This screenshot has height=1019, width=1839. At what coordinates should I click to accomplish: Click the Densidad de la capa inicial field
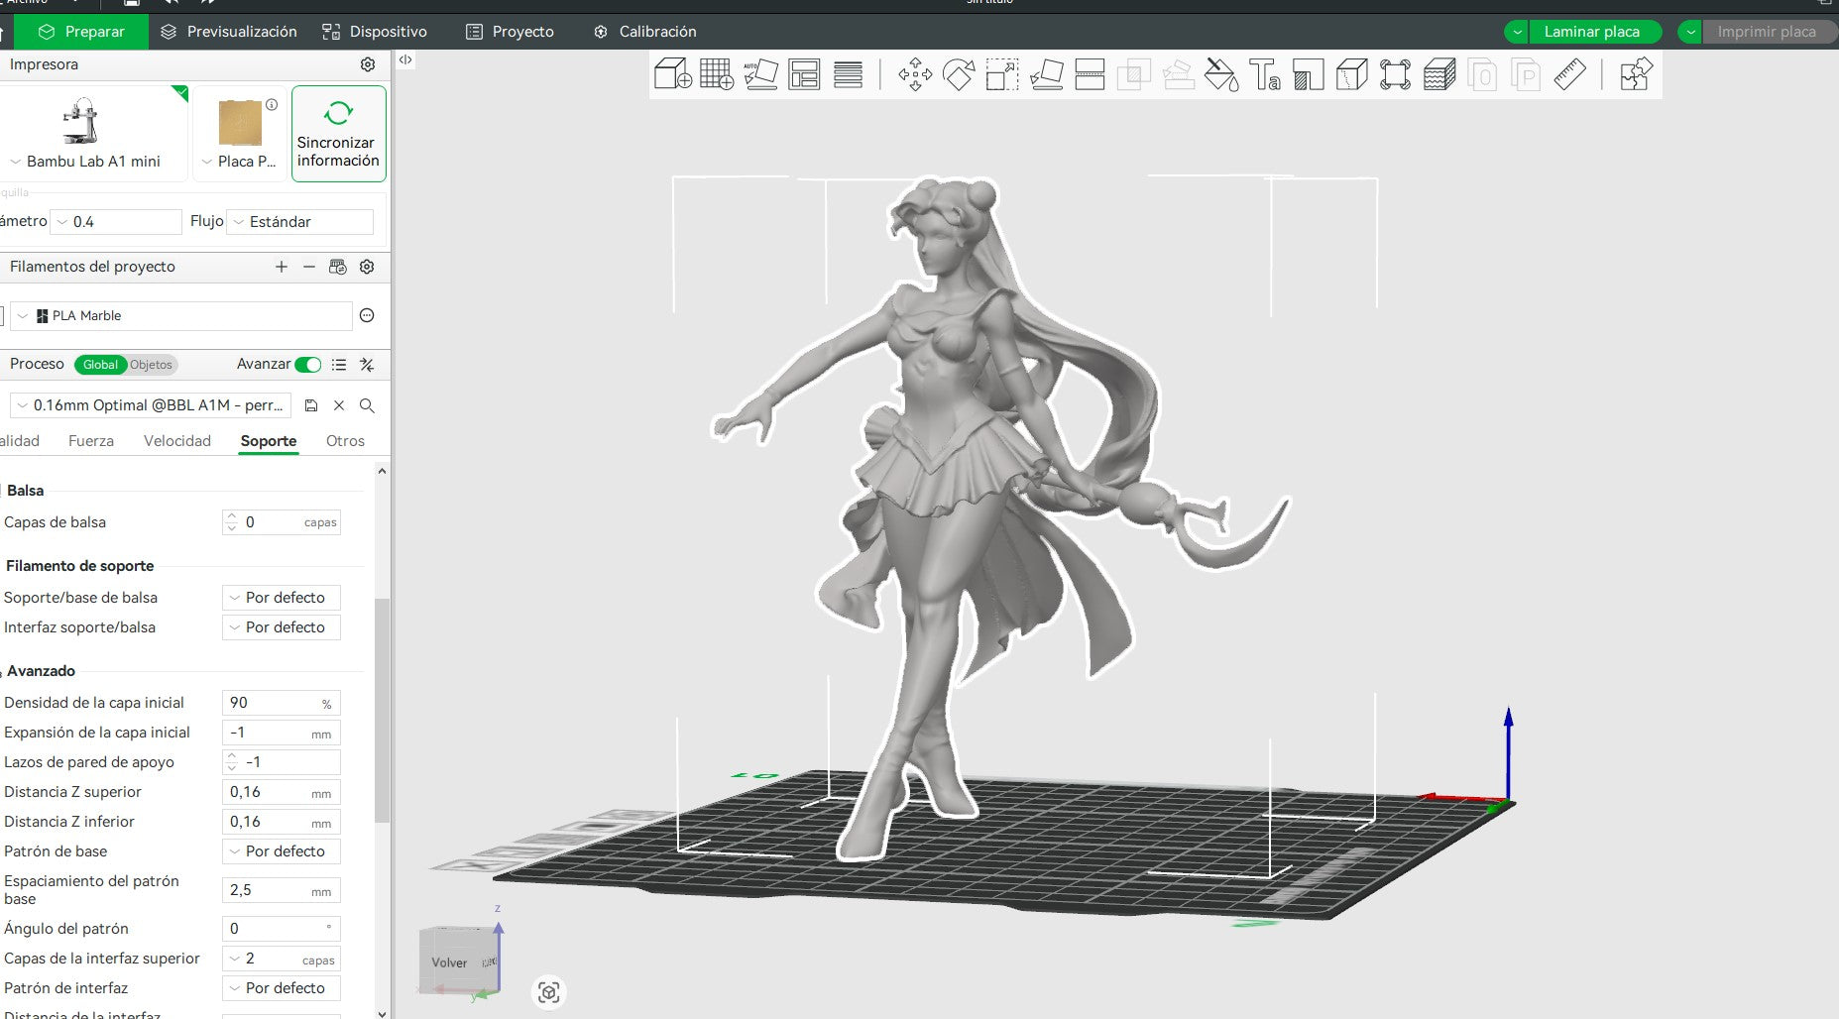[282, 703]
